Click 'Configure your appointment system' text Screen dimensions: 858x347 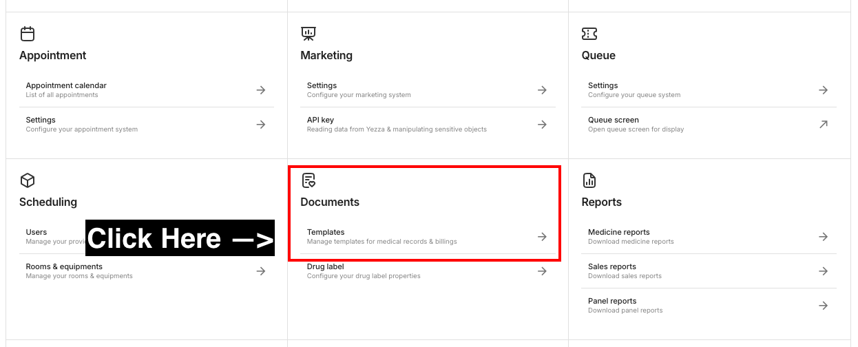(82, 129)
